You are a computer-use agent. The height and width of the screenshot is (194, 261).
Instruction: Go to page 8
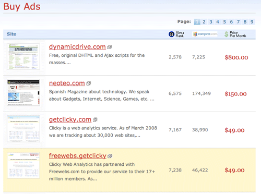[x=245, y=22]
